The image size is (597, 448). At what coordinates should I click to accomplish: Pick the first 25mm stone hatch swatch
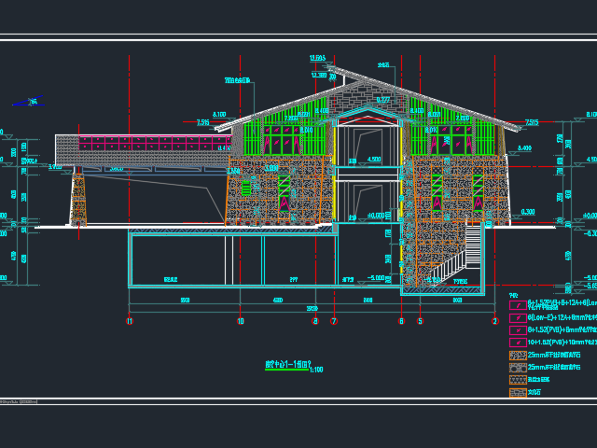point(518,355)
